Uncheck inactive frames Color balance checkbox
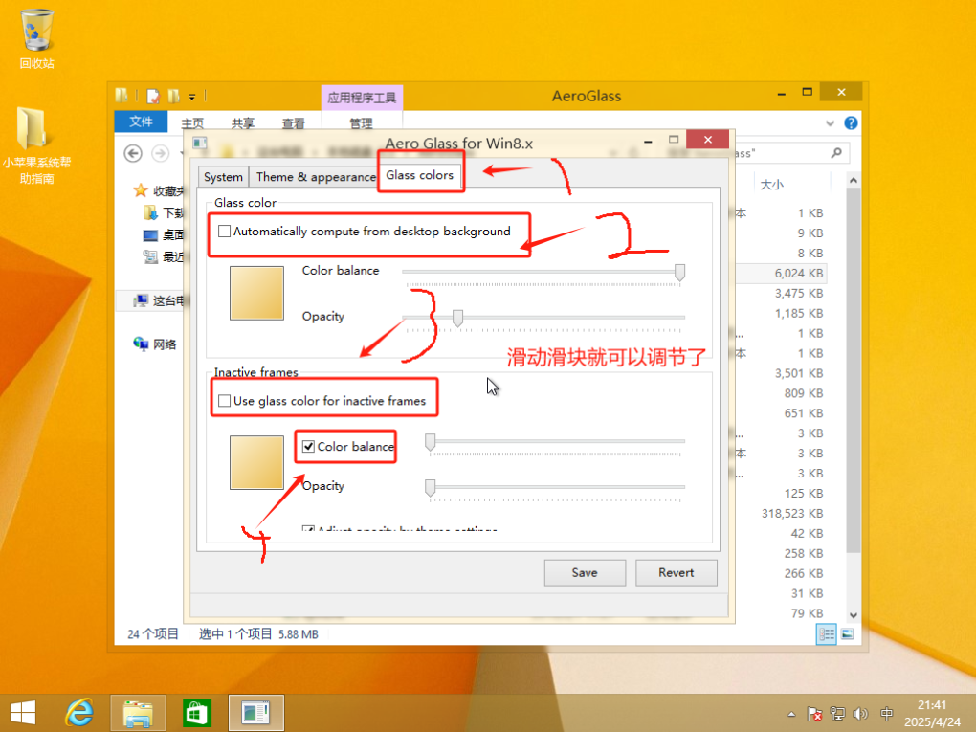Image resolution: width=976 pixels, height=732 pixels. [x=308, y=446]
